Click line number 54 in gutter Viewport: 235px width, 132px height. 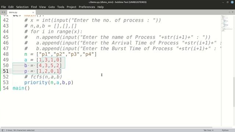(x=6, y=88)
